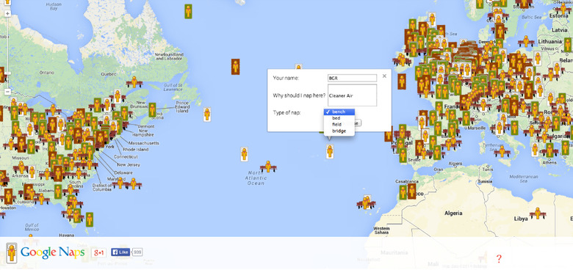Click the Facebook like count 939
The height and width of the screenshot is (270, 573).
[137, 252]
